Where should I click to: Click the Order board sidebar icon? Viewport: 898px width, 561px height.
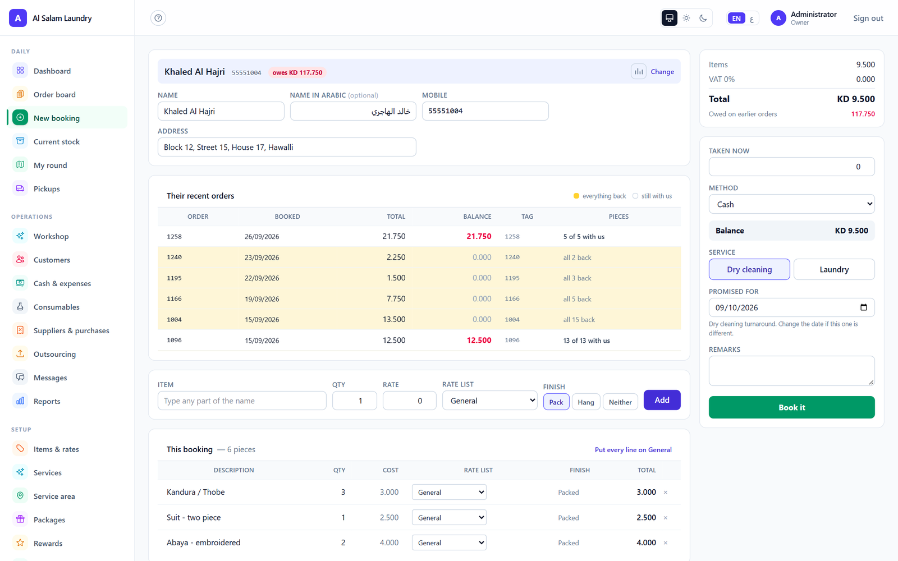coord(20,94)
